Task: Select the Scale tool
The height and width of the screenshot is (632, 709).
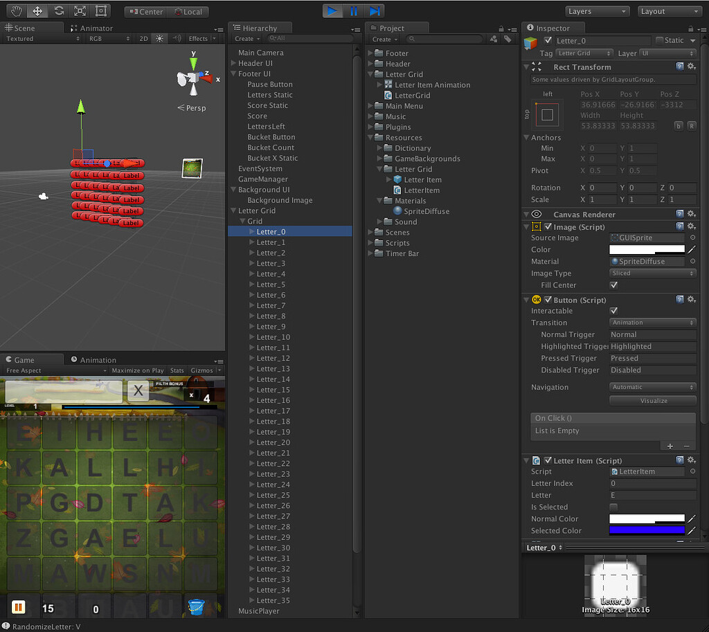Action: coord(80,11)
